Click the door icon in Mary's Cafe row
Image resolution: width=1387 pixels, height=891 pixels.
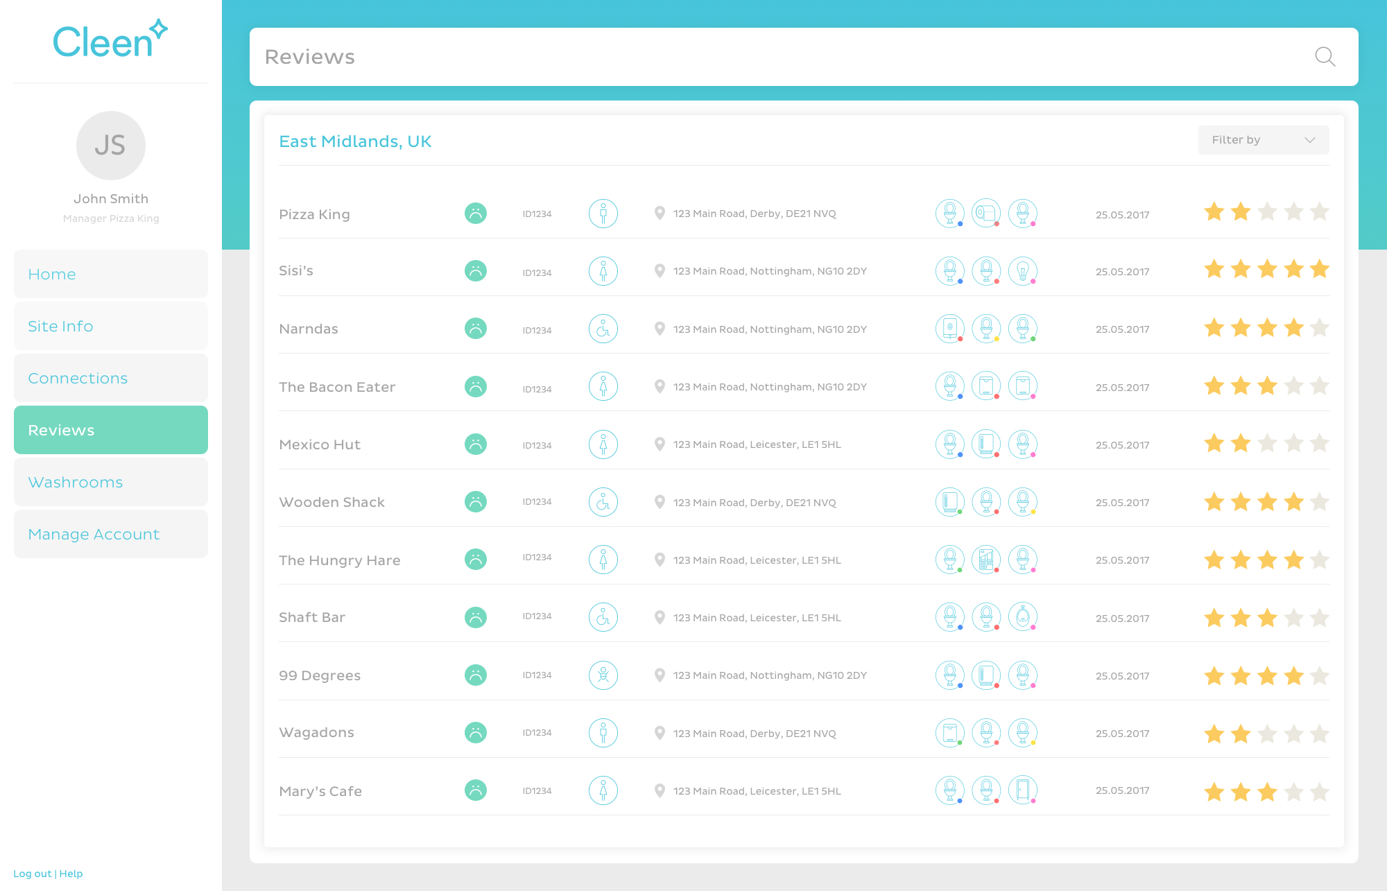click(1022, 790)
